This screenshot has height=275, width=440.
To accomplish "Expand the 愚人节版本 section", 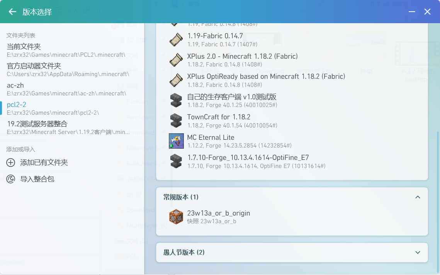I will [418, 252].
